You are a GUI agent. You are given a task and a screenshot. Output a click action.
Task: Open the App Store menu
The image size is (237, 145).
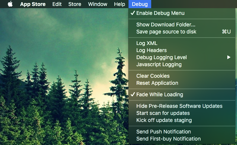33,4
